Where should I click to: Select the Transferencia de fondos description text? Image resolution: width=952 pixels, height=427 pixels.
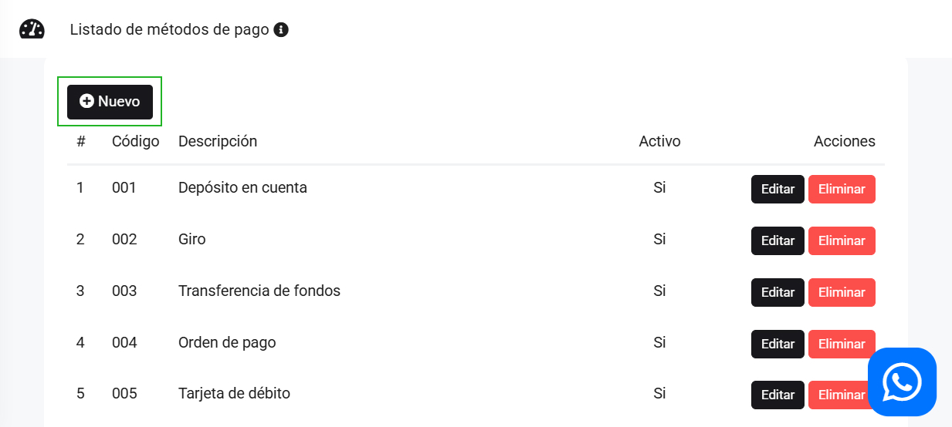pos(259,291)
